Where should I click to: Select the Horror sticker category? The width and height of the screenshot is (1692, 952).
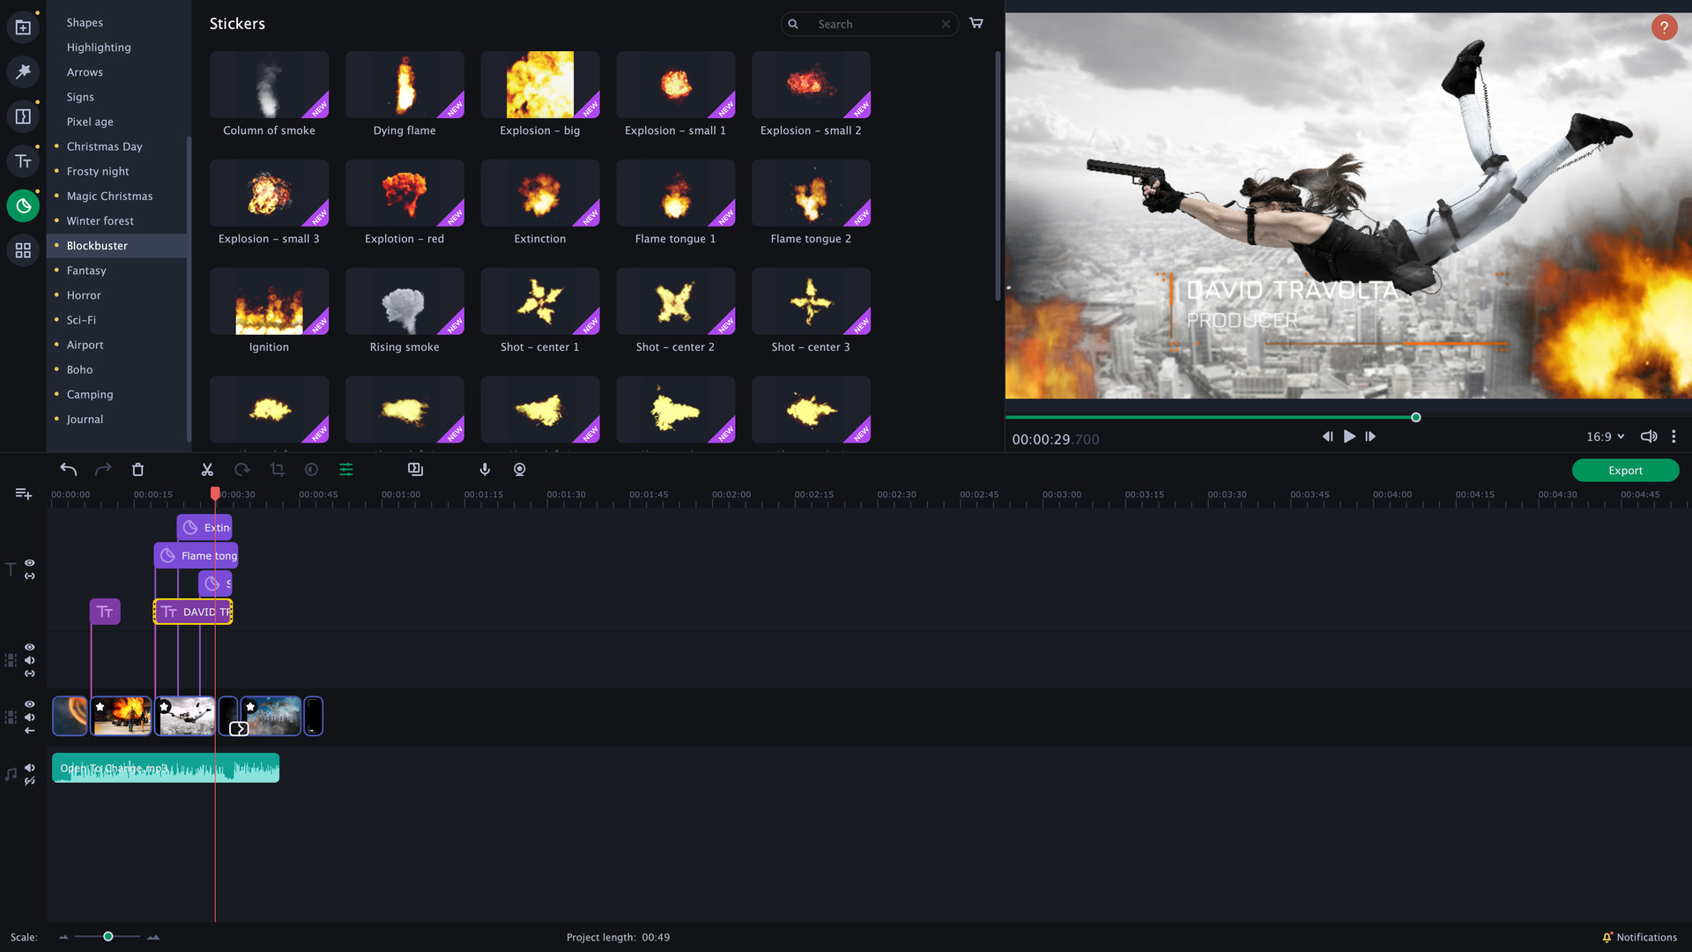(84, 294)
